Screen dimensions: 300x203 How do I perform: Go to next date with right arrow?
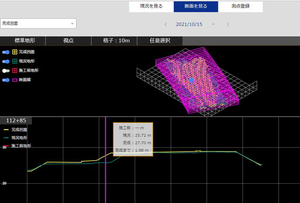click(x=228, y=25)
